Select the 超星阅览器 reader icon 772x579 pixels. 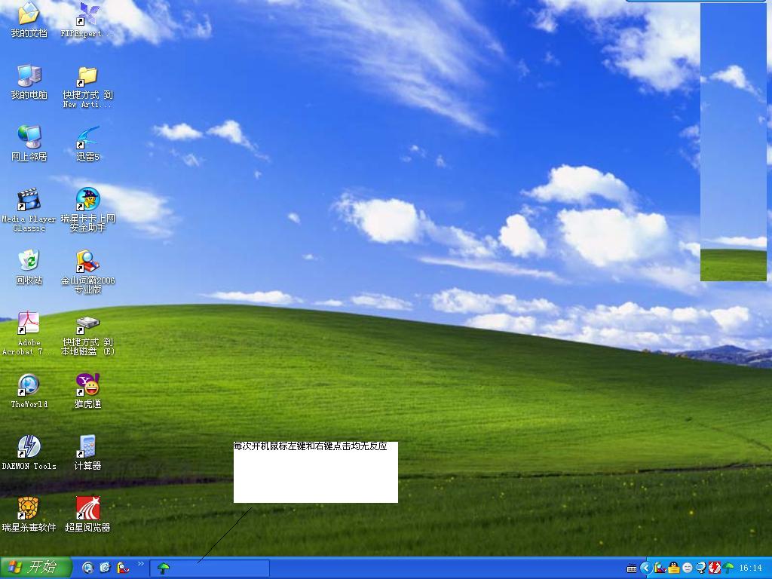point(87,509)
